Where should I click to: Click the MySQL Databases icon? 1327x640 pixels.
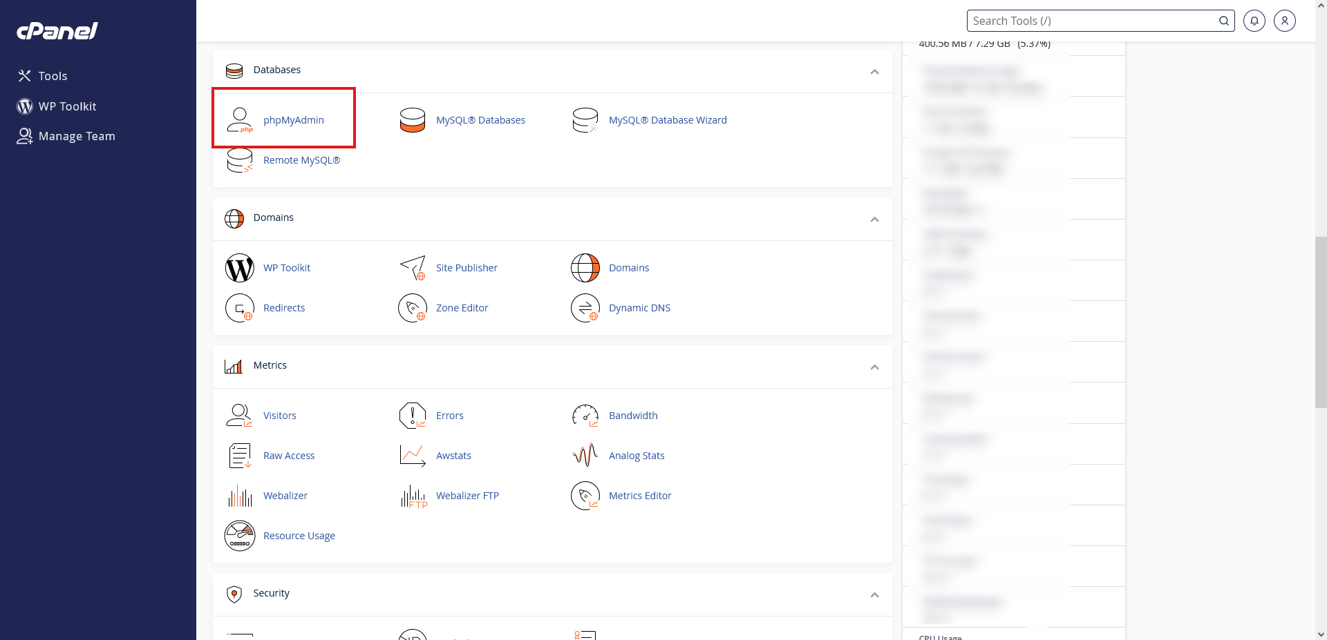coord(413,120)
